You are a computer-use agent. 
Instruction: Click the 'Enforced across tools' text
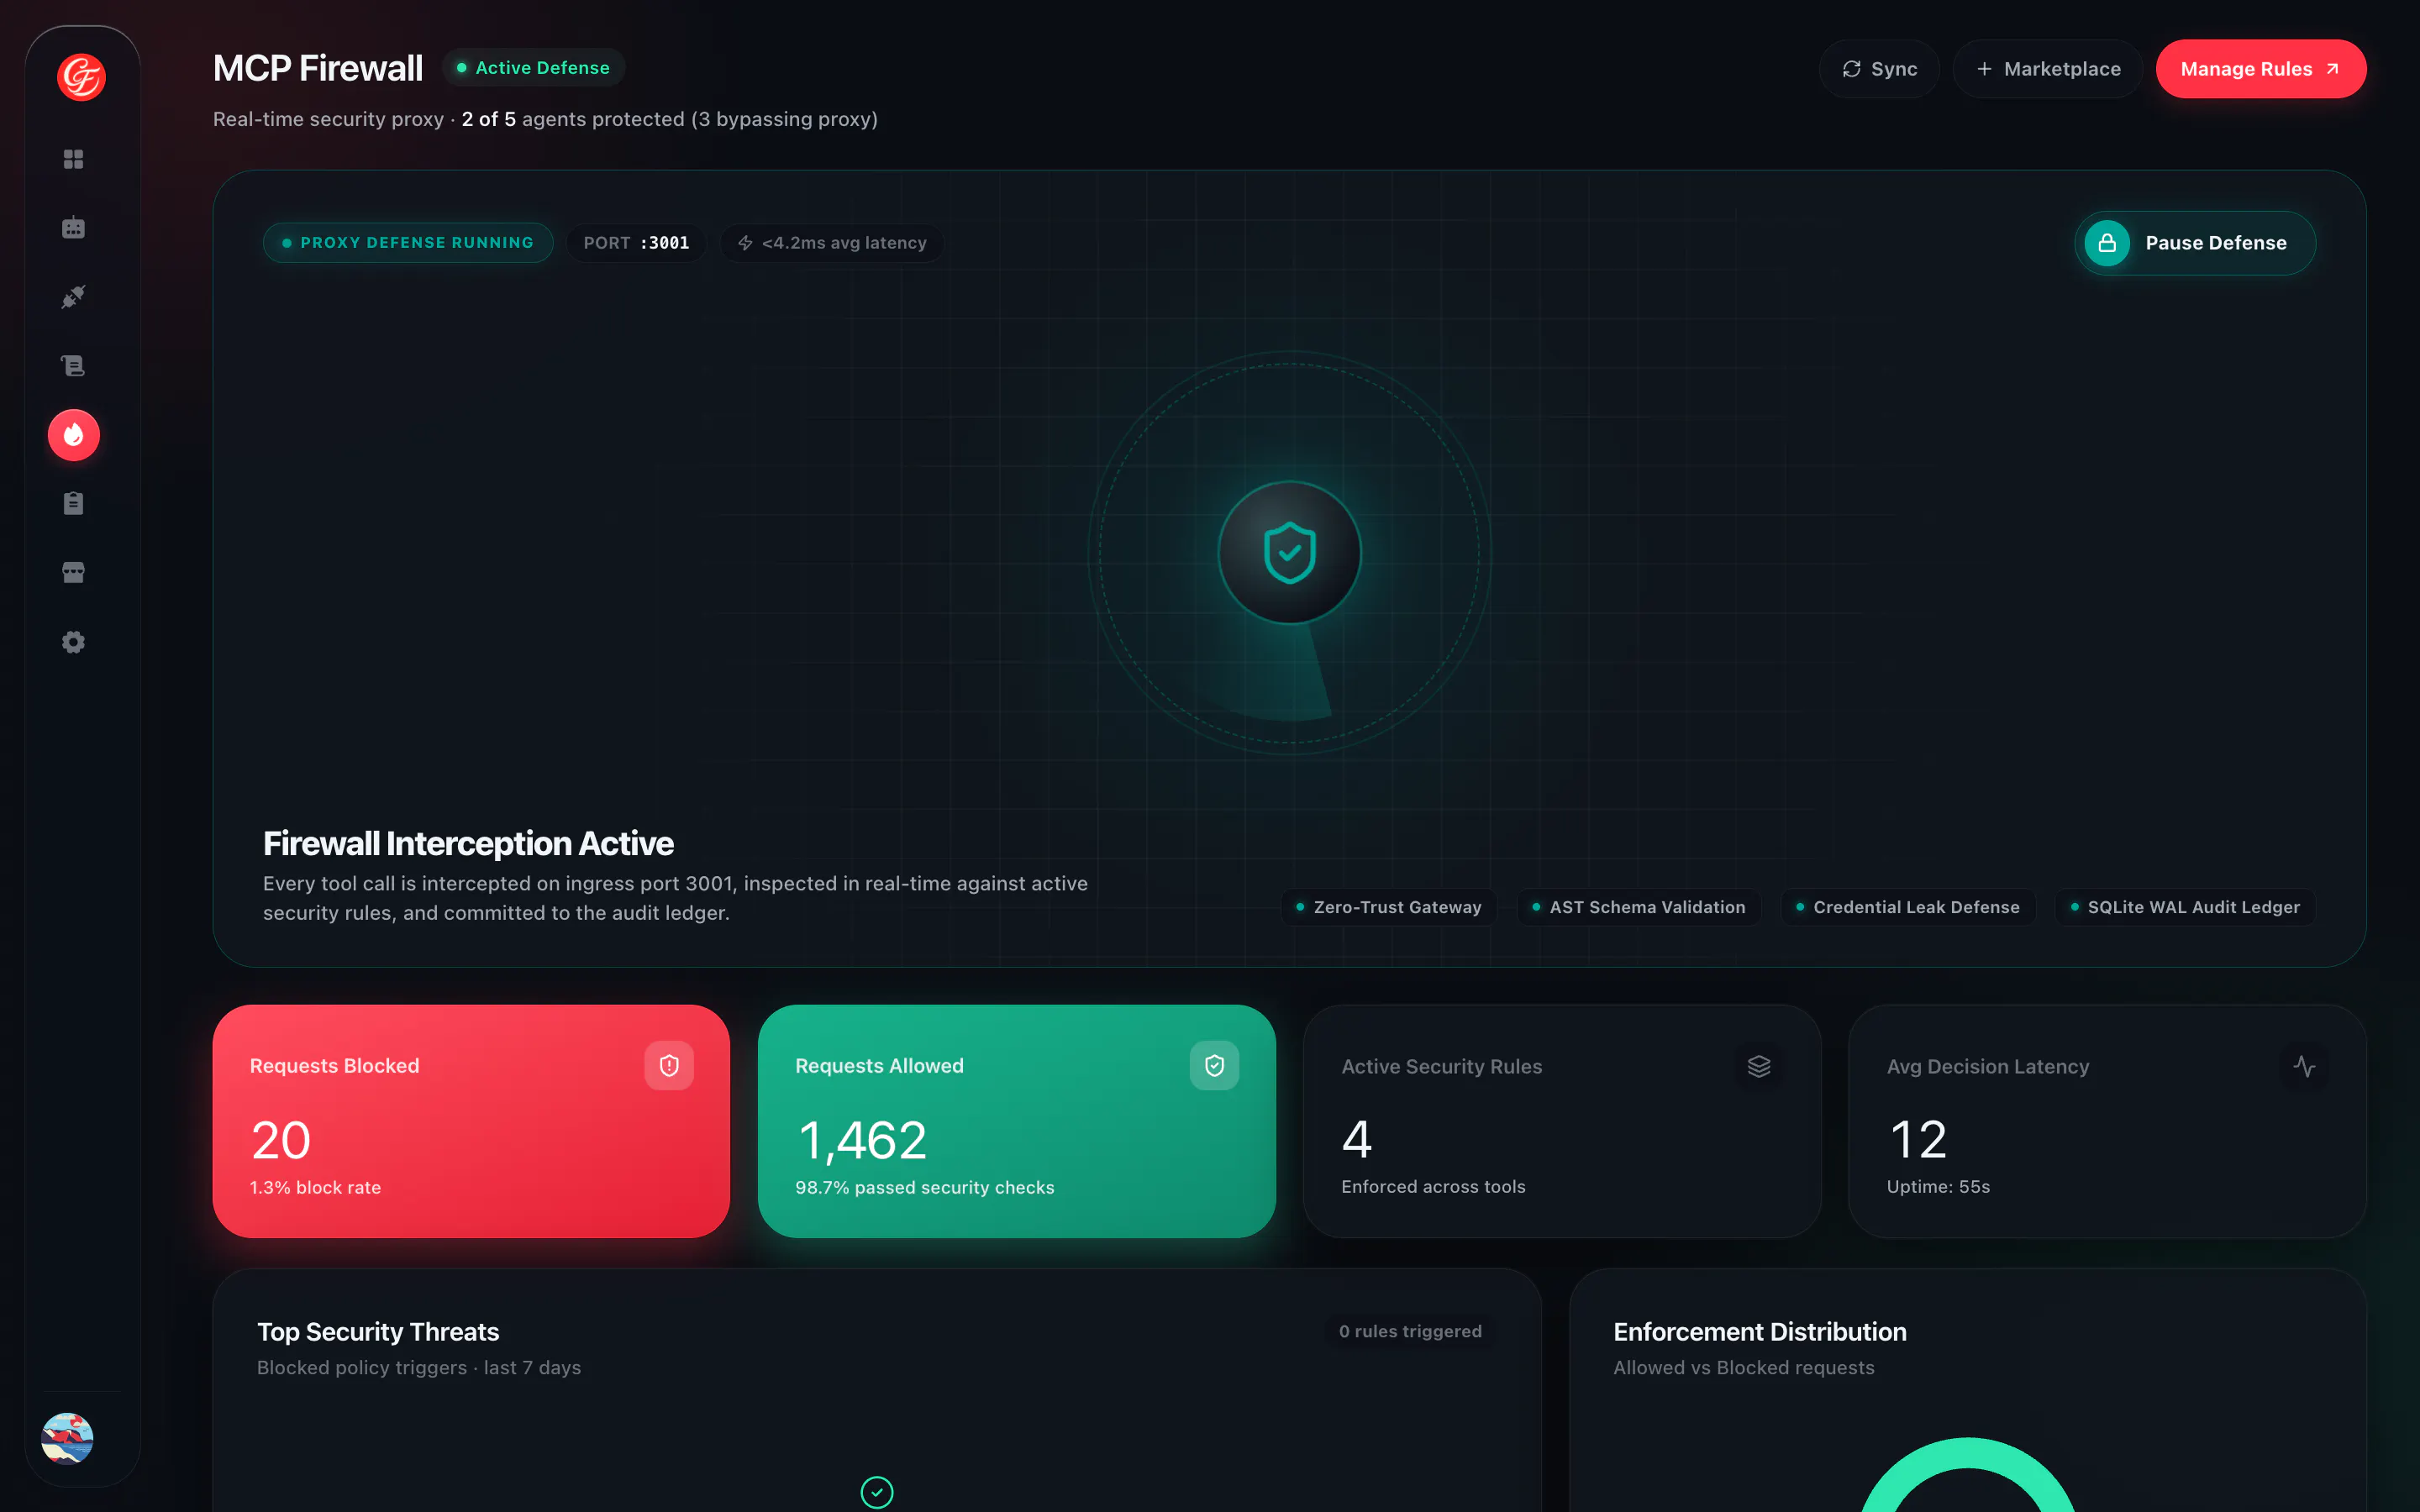1433,1186
